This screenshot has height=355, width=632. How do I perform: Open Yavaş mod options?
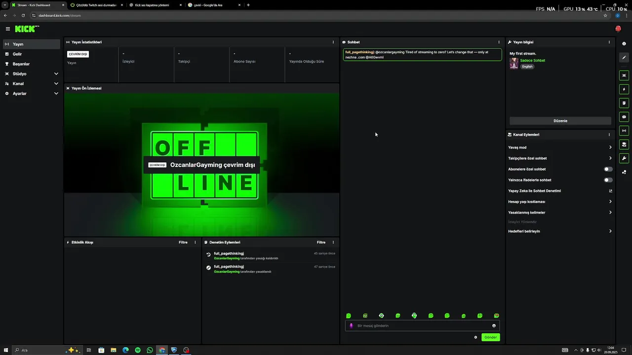(560, 147)
